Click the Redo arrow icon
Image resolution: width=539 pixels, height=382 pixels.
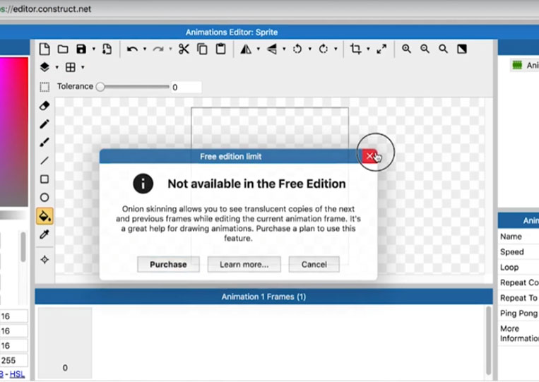[x=158, y=49]
